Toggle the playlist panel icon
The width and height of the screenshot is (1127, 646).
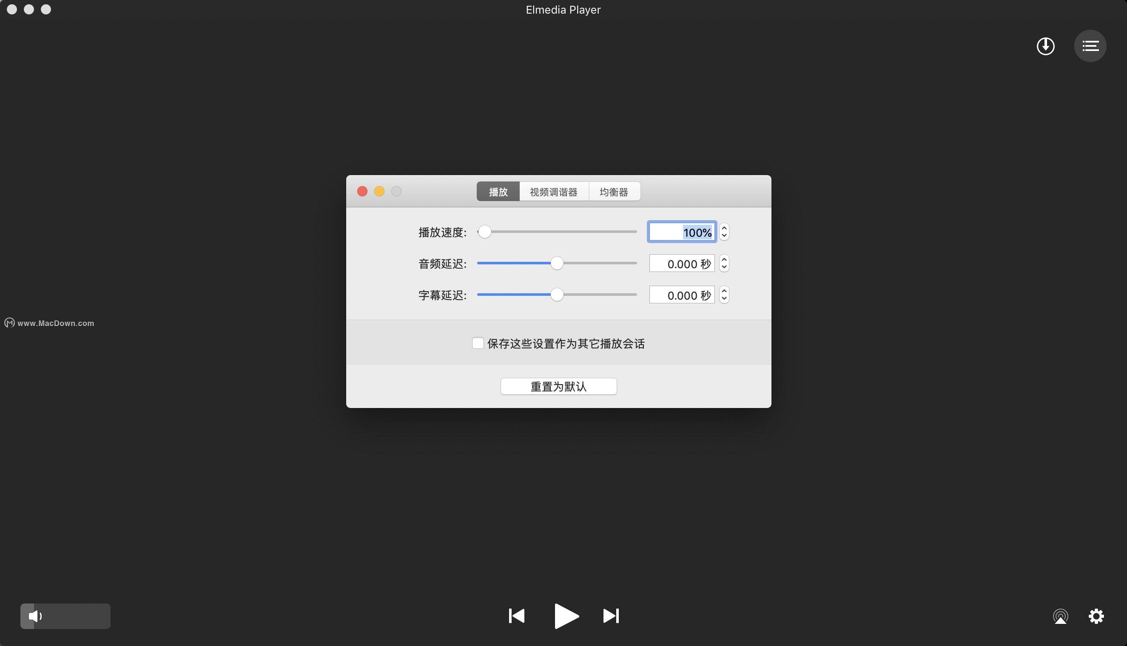click(1090, 46)
